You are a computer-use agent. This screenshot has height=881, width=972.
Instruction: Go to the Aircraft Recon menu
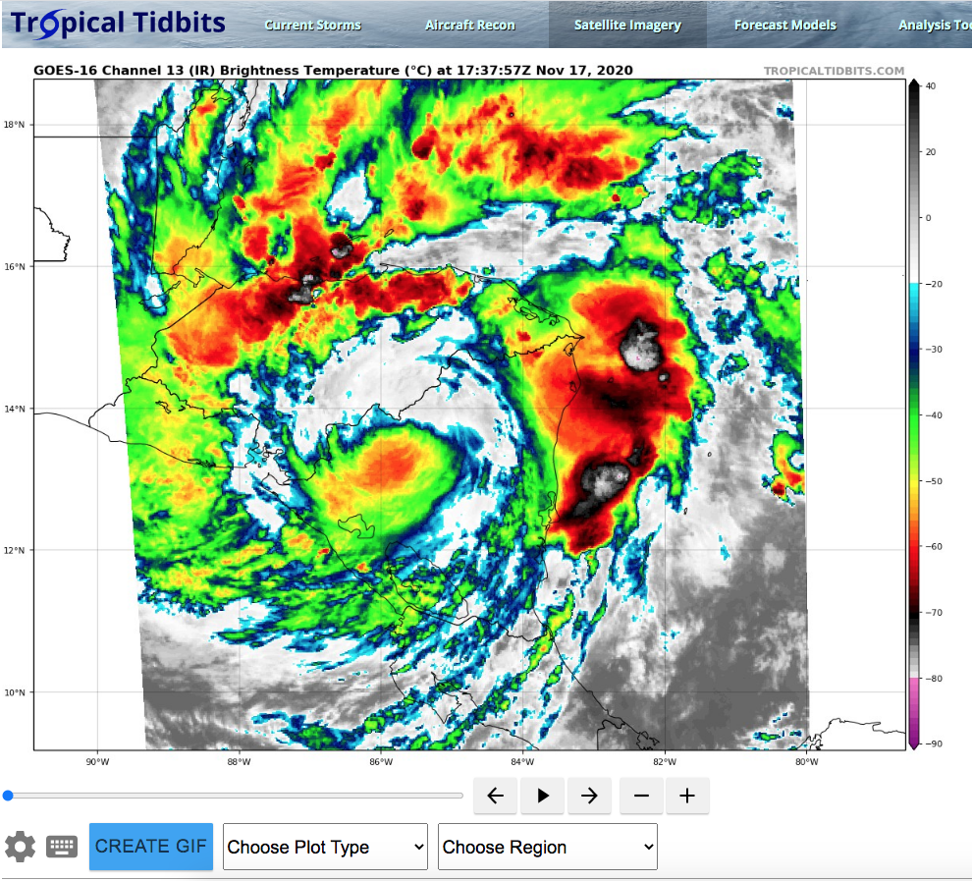coord(469,26)
